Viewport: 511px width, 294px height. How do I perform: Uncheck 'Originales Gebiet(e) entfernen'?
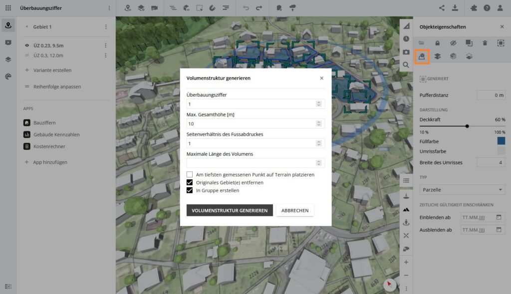tap(190, 183)
